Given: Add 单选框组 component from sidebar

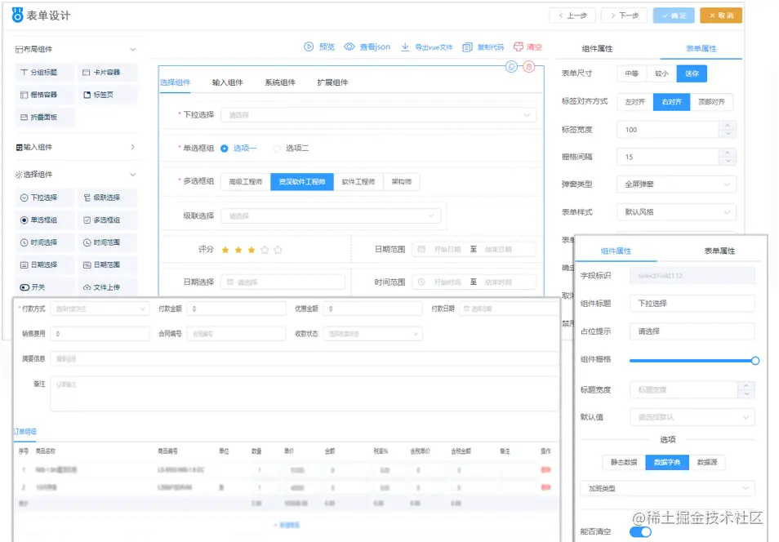Looking at the screenshot, I should click(x=44, y=220).
